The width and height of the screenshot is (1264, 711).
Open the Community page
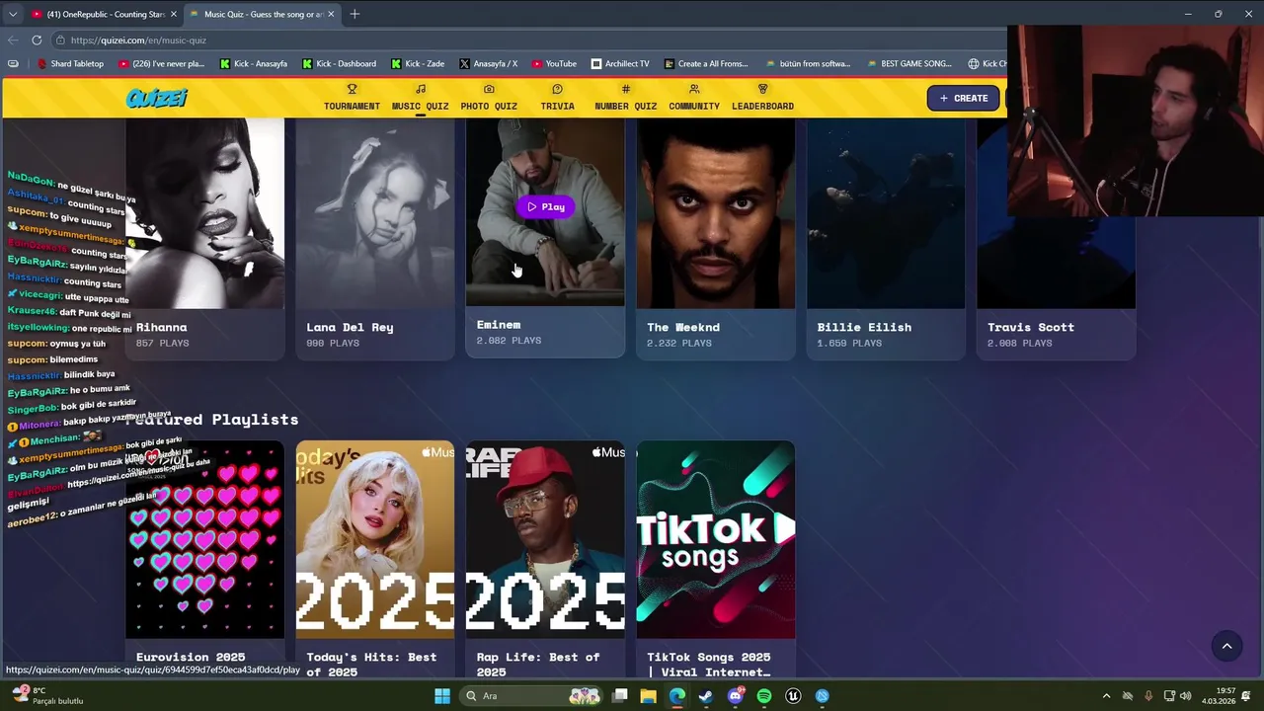click(x=694, y=98)
